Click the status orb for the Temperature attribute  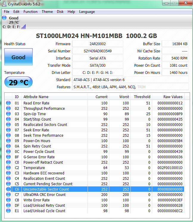pos(8,168)
